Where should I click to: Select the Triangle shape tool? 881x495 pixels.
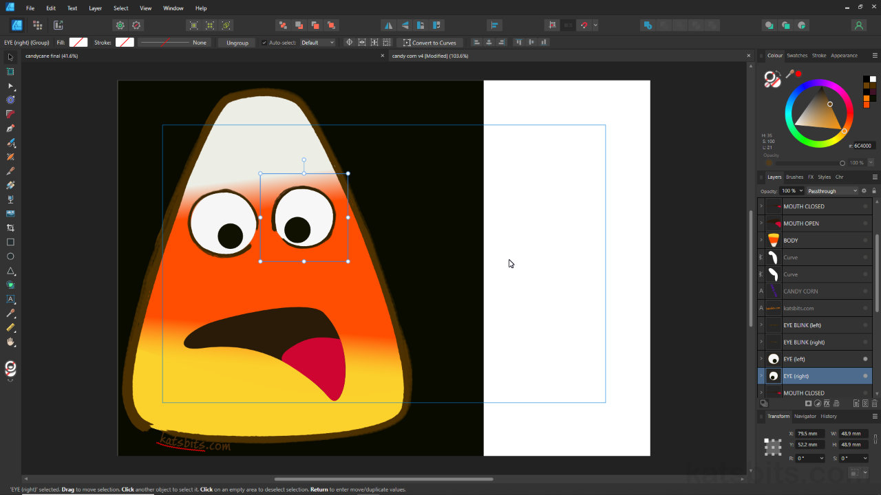click(x=10, y=271)
